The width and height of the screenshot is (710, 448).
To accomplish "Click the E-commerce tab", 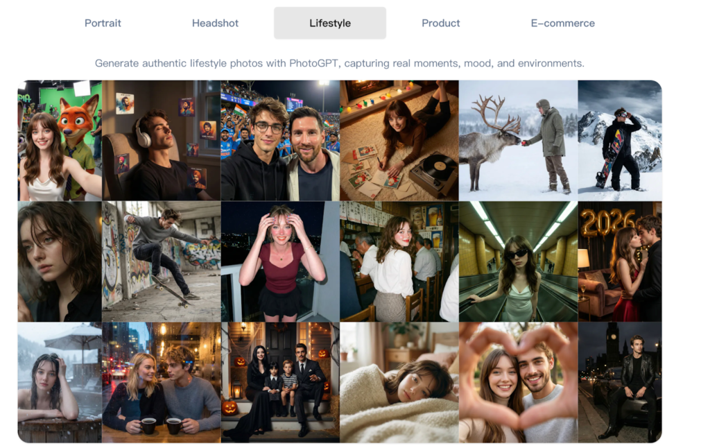I will pos(562,23).
